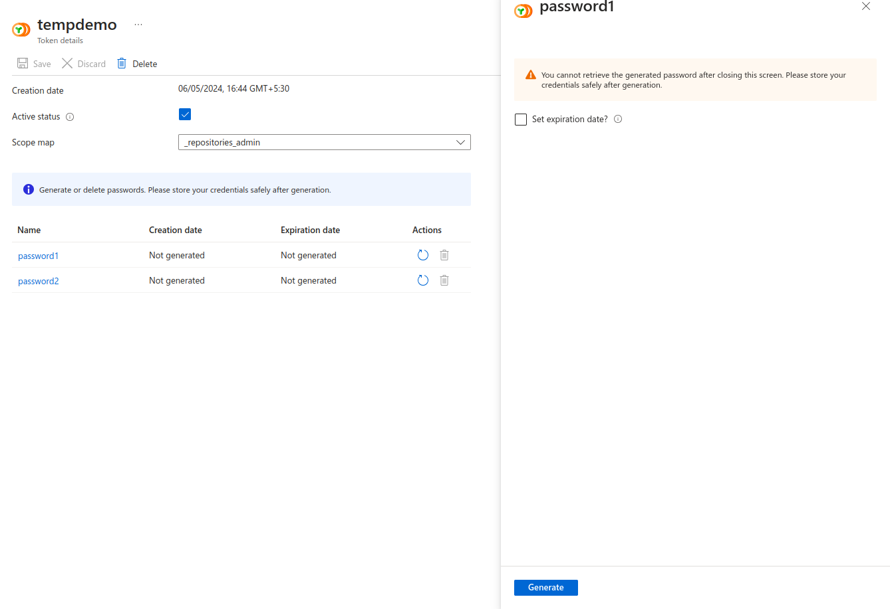Click the regenerate icon for password1
Viewport: 890px width, 609px height.
[423, 255]
